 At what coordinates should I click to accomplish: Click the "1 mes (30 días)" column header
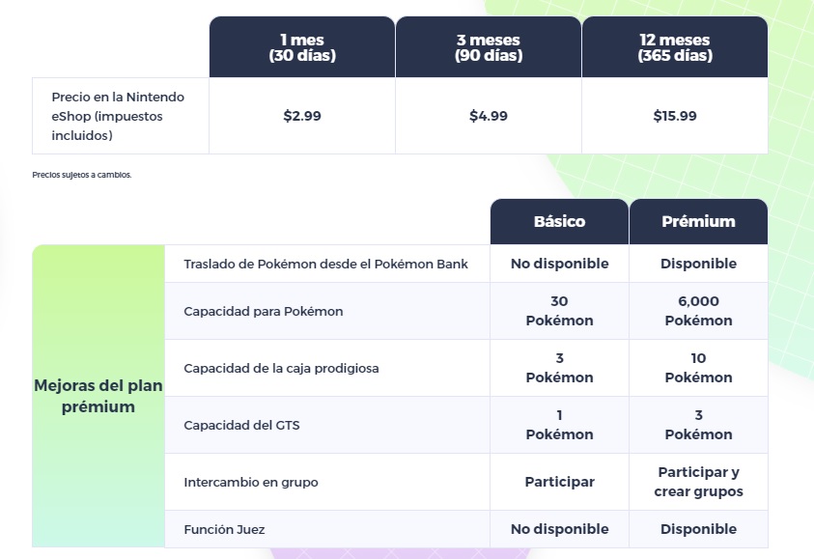pos(301,47)
